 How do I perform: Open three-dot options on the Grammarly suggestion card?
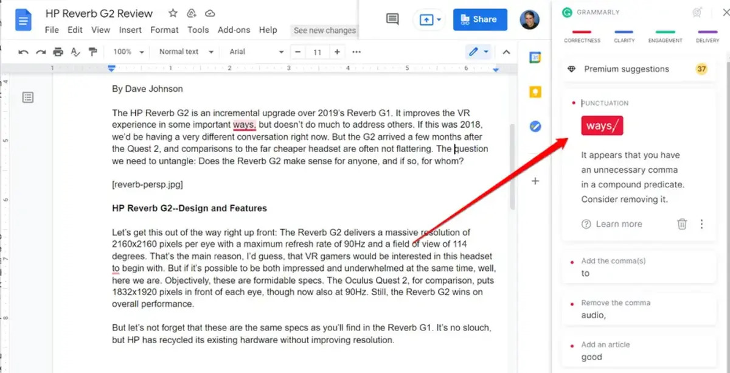(701, 224)
